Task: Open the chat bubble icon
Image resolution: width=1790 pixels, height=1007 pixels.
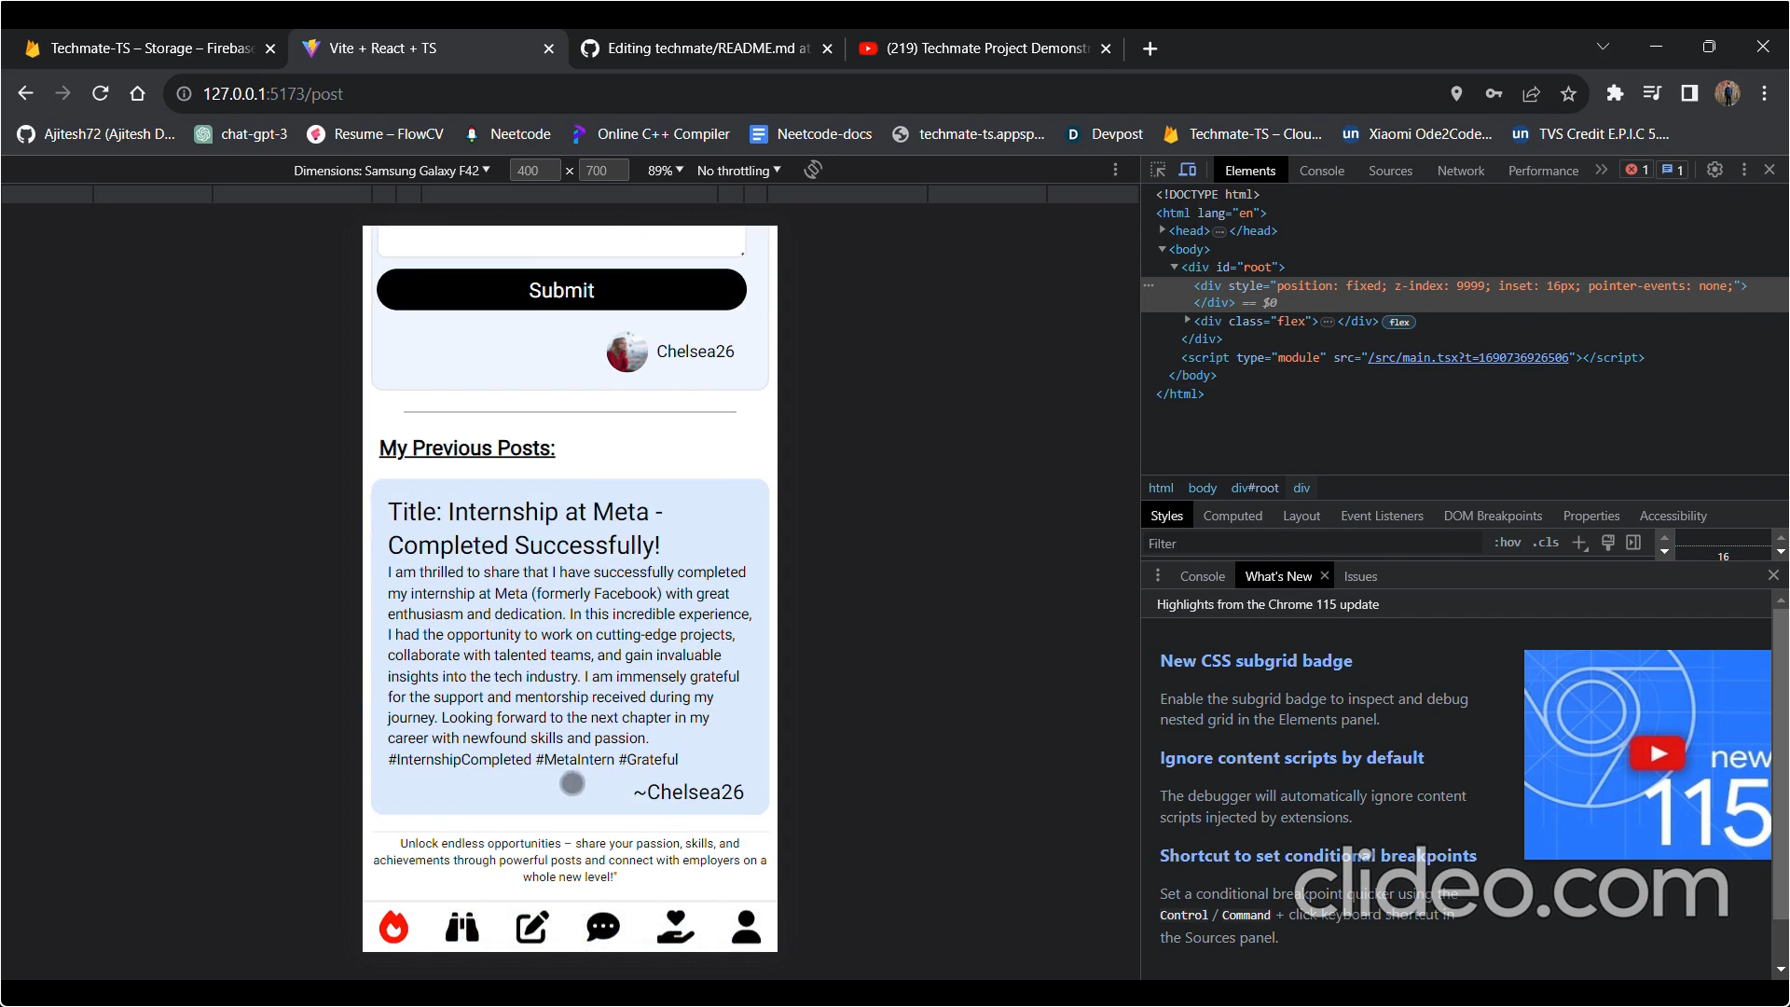Action: click(x=603, y=927)
